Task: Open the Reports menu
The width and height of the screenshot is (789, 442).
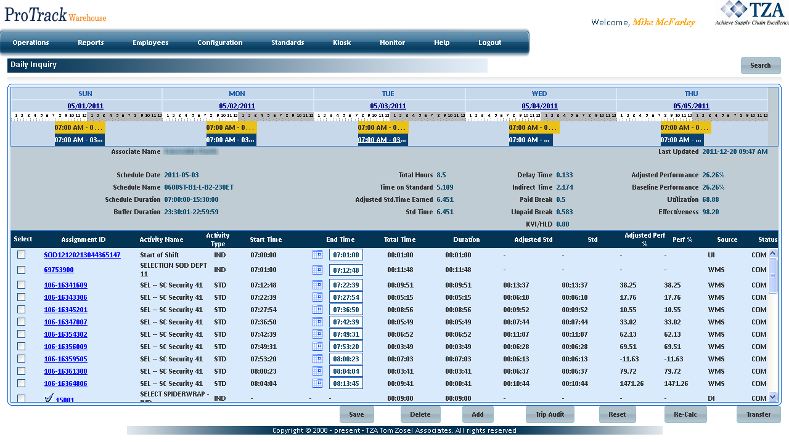Action: point(91,42)
